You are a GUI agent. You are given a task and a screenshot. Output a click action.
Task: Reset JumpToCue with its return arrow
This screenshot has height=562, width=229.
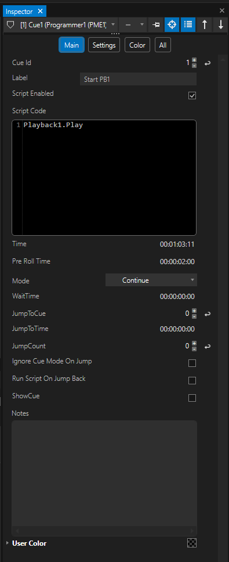coord(208,314)
